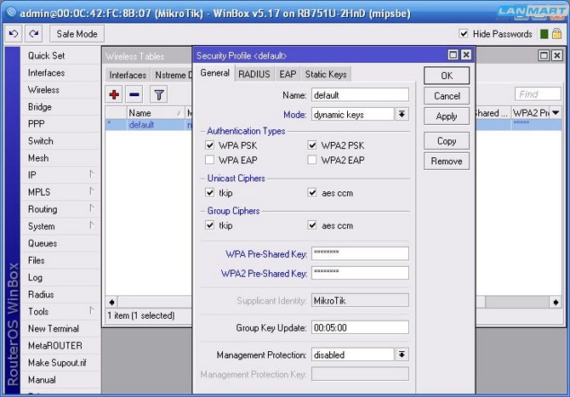Expand the Routing submenu
Image resolution: width=570 pixels, height=397 pixels.
tap(92, 208)
